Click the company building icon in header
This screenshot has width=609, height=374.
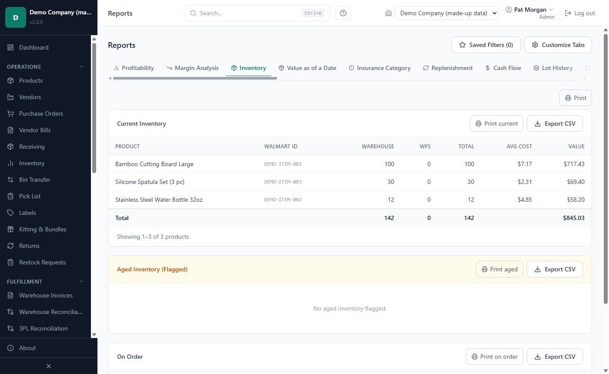(388, 13)
